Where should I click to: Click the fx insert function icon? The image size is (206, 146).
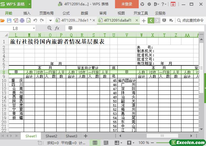click(x=57, y=28)
